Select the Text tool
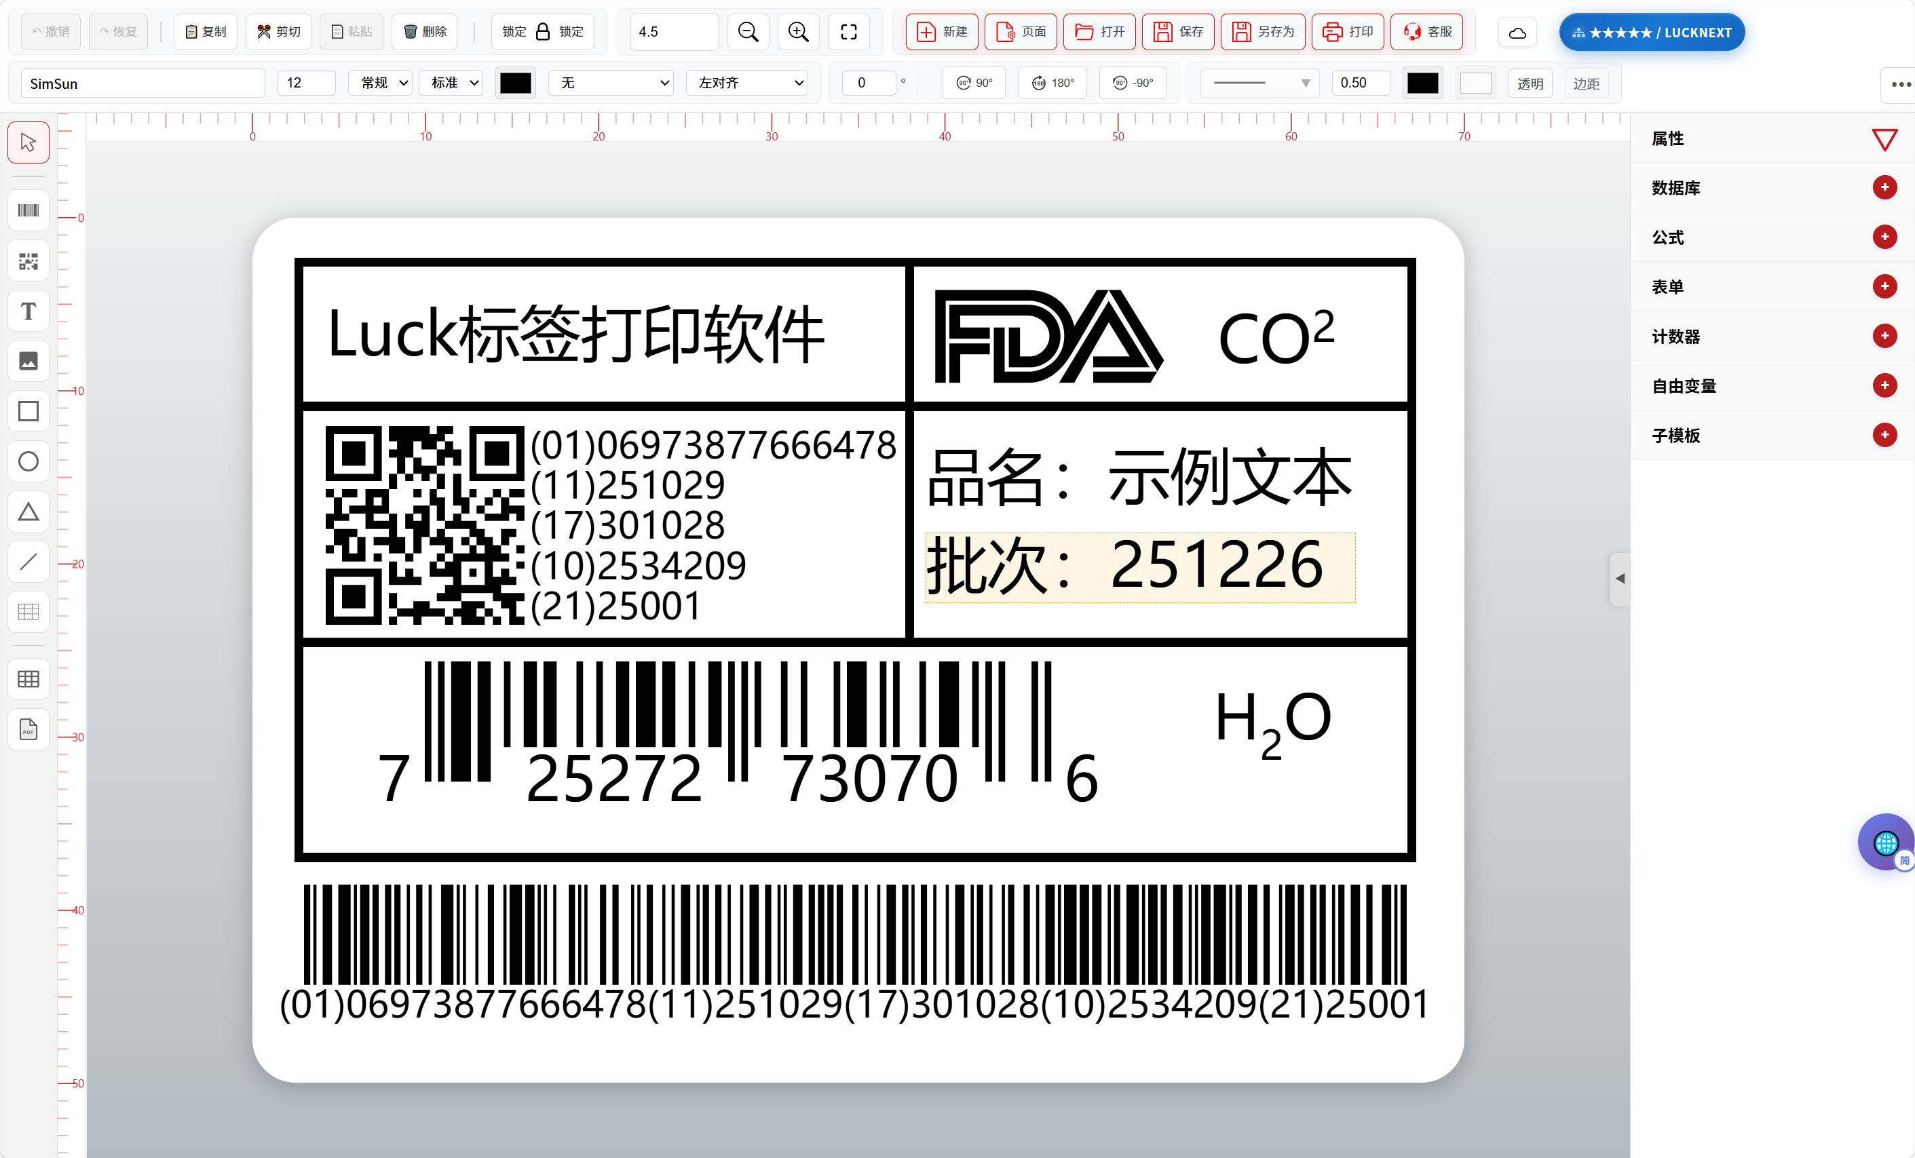The image size is (1915, 1158). click(x=29, y=311)
